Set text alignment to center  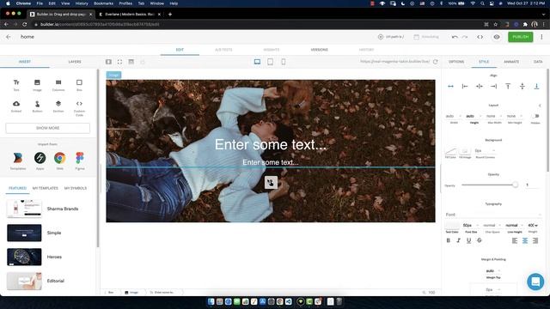point(525,240)
